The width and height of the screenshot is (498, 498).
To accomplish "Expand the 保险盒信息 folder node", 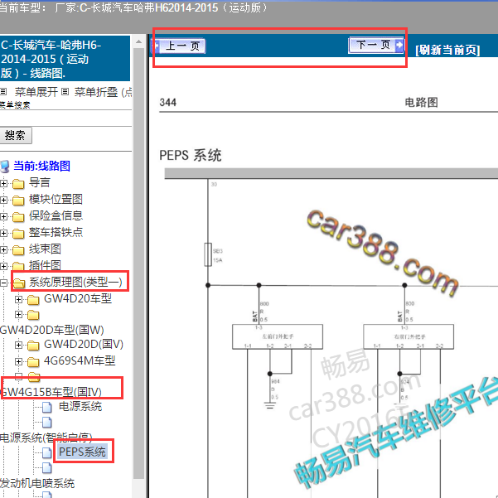I will tap(3, 216).
